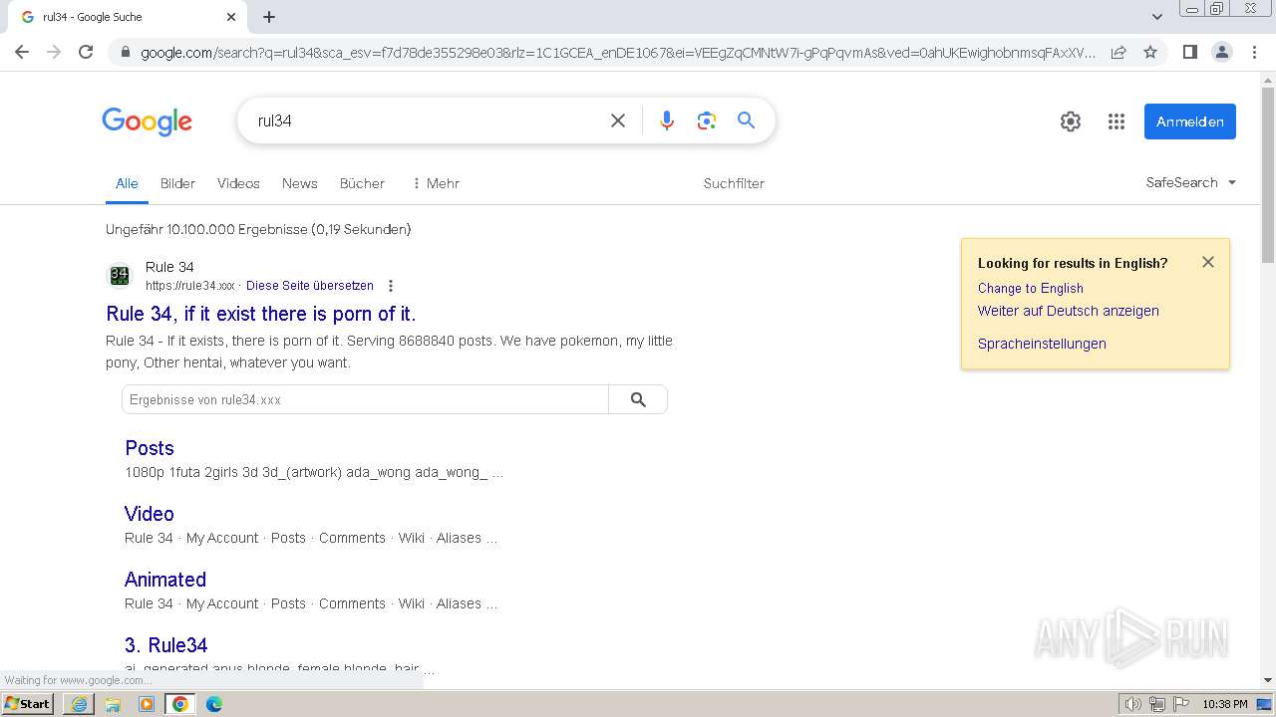Open browser side panel icon
Screen dimensions: 1276x717
point(1189,52)
